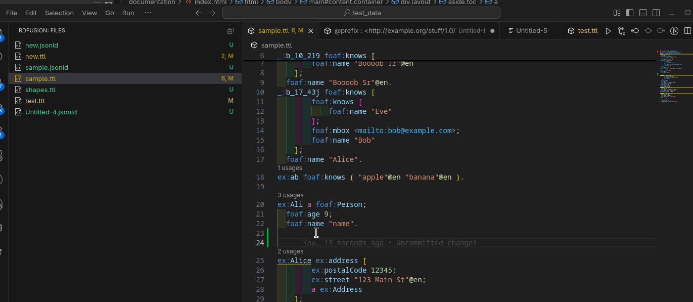Split the editor to the right

pyautogui.click(x=687, y=31)
